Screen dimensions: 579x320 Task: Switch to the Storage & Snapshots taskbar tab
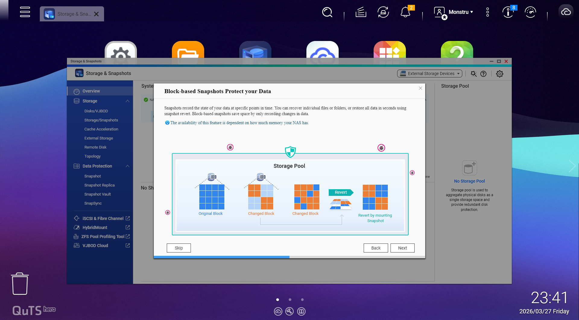(x=72, y=14)
